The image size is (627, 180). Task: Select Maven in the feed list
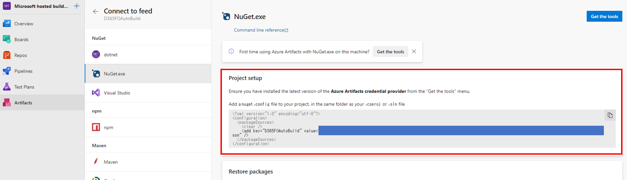[x=148, y=161]
